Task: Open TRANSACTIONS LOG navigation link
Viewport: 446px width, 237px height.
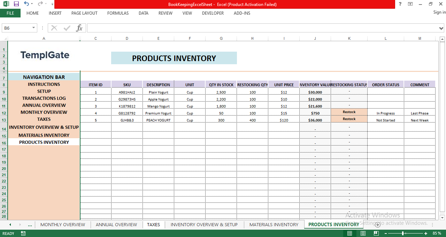Action: (x=44, y=98)
